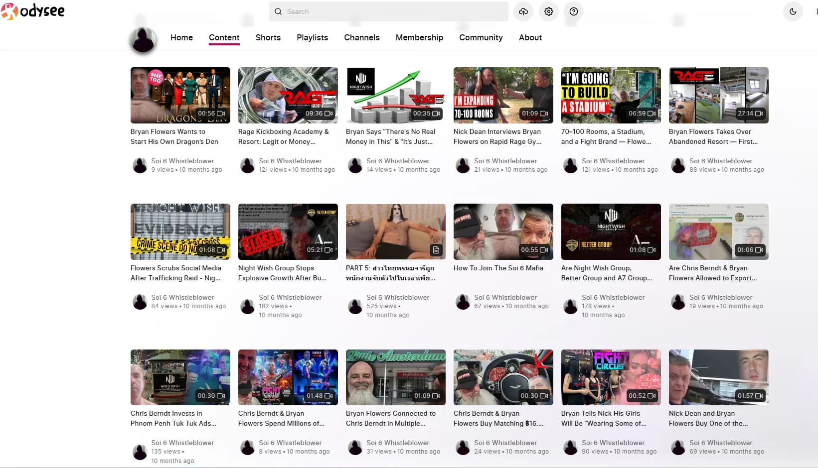Open the Membership tab
Viewport: 818px width, 468px height.
[419, 37]
